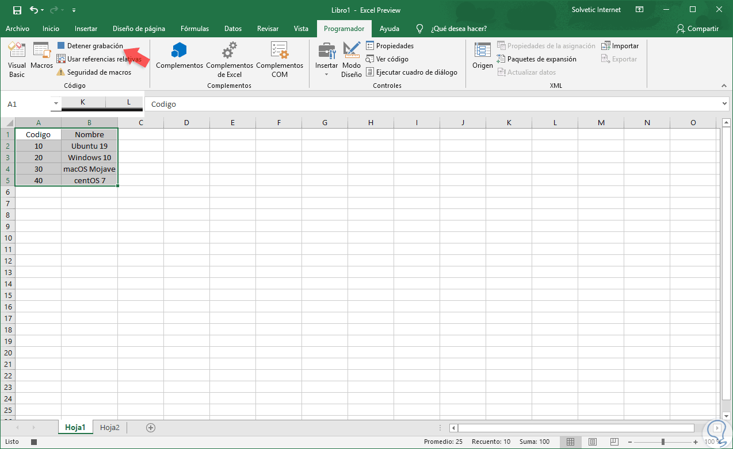Collapse the ribbon with the chevron arrow

(724, 85)
